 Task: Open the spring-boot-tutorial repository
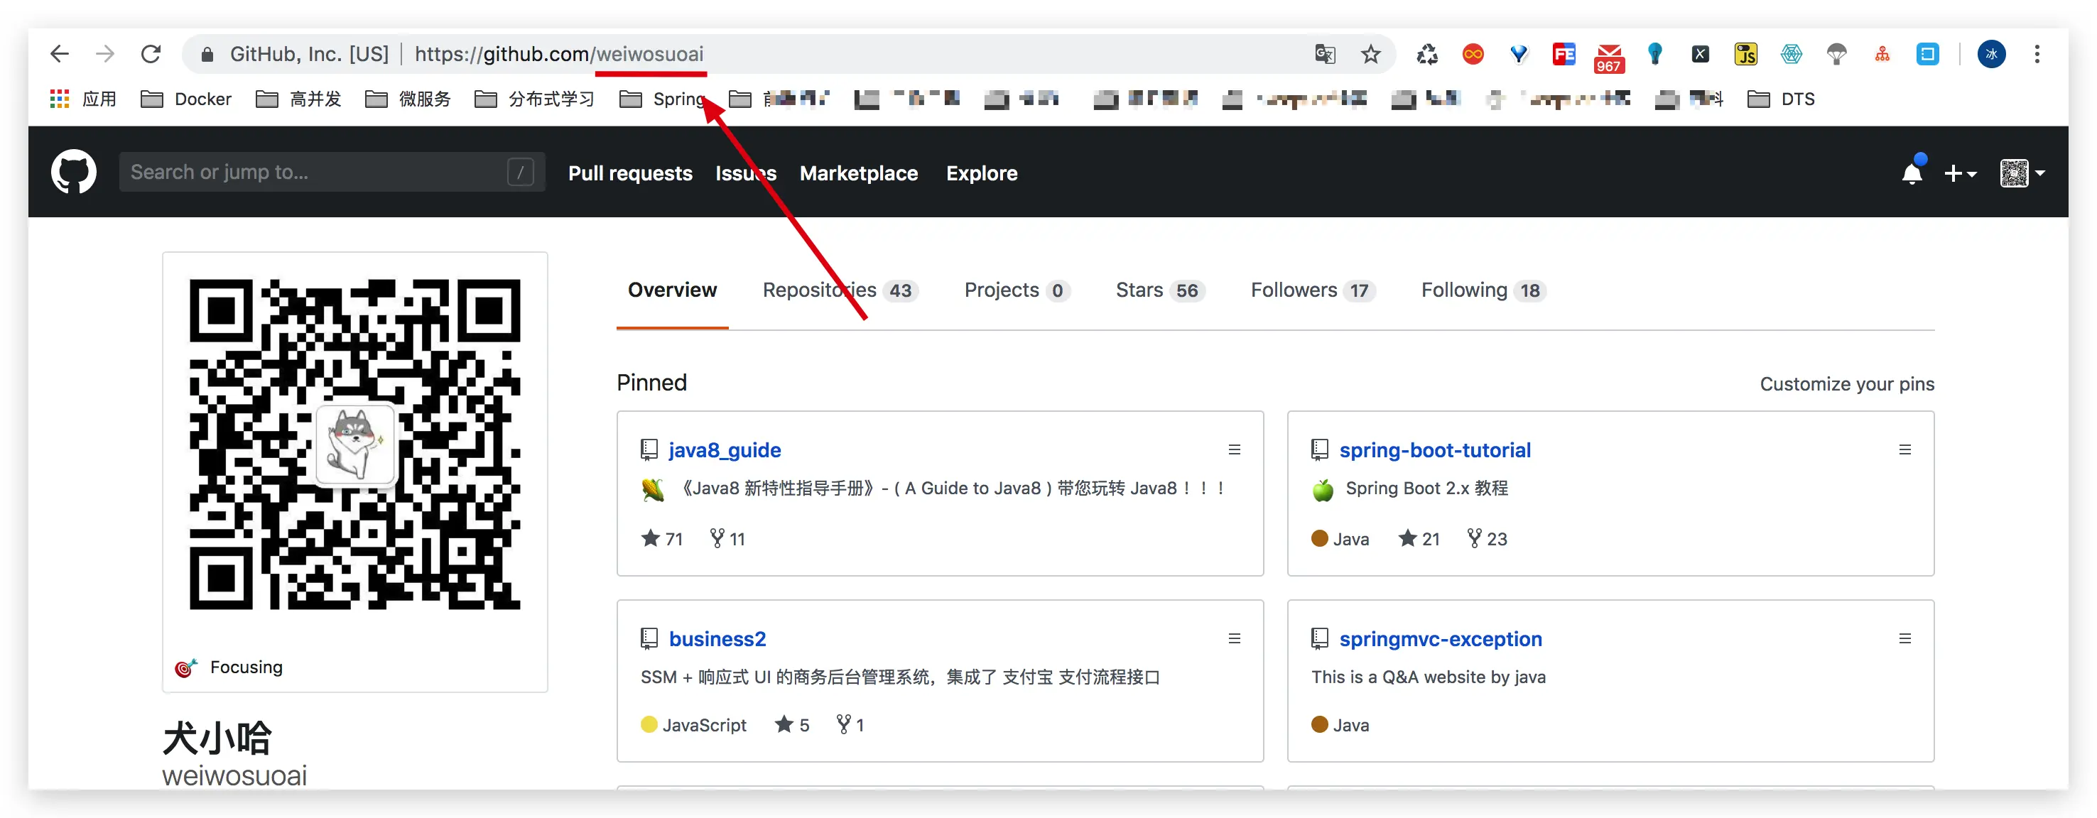(x=1435, y=450)
